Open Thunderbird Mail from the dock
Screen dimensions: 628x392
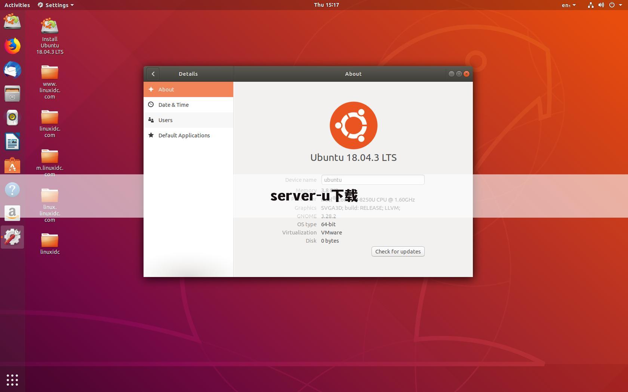12,70
